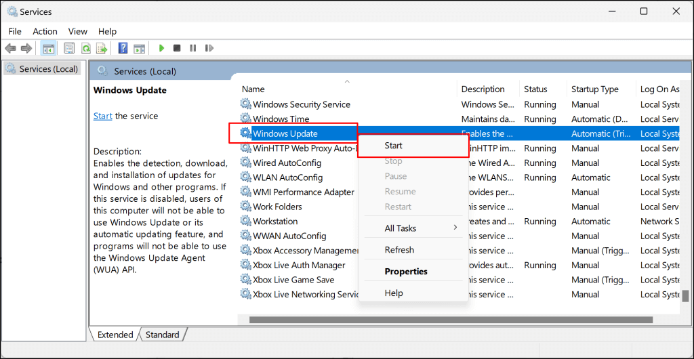The height and width of the screenshot is (359, 694).
Task: Switch to the Standard tab
Action: coord(163,335)
